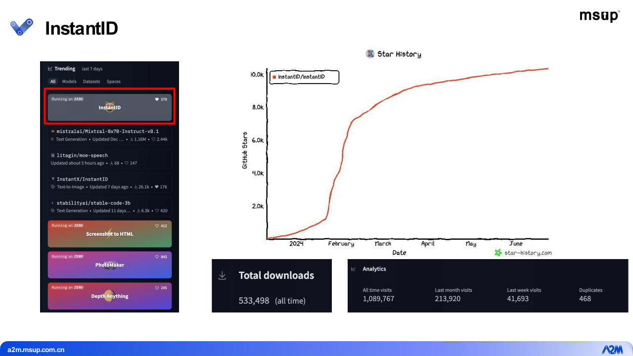Like the PhotoMaker space via heart icon
The image size is (633, 356).
pos(157,257)
